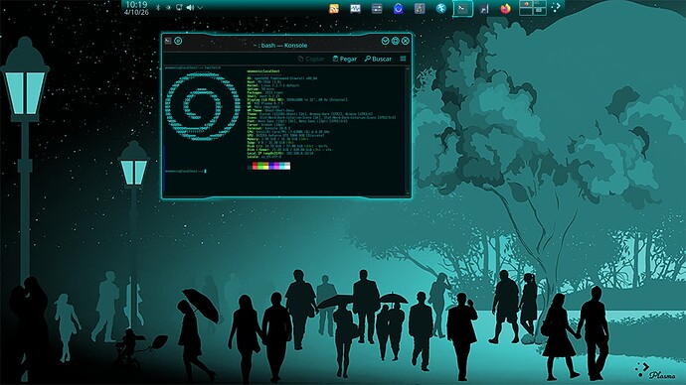Open Discover shopping bag app in panel

tap(398, 8)
